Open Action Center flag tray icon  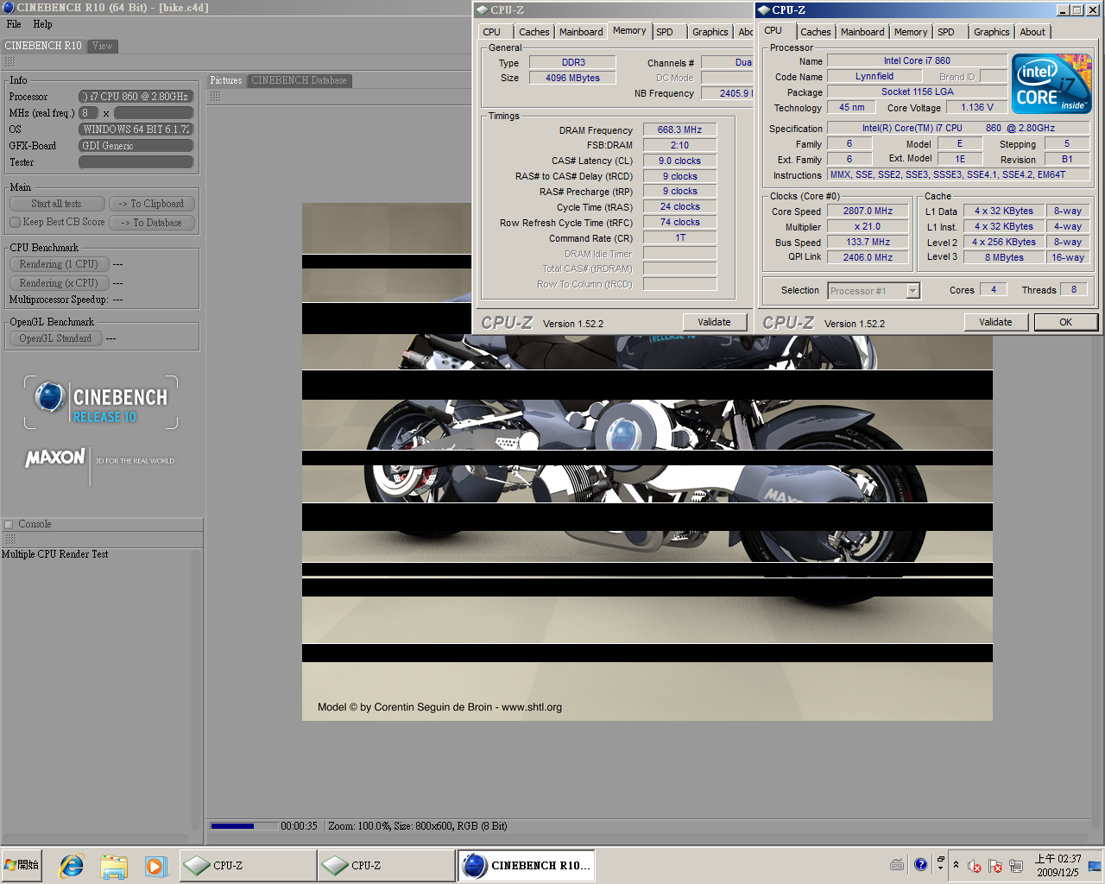tap(995, 866)
